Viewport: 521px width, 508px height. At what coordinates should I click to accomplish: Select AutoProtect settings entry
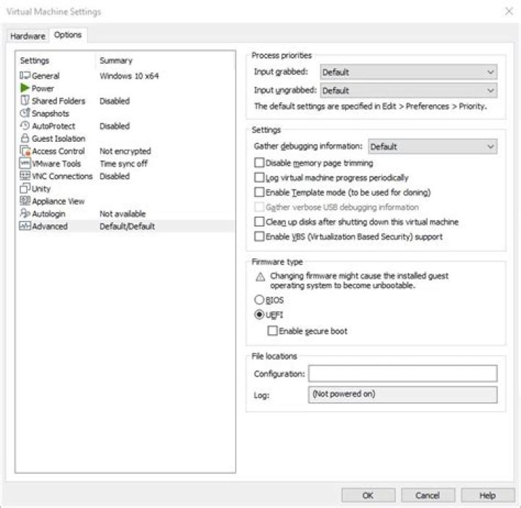[x=54, y=126]
